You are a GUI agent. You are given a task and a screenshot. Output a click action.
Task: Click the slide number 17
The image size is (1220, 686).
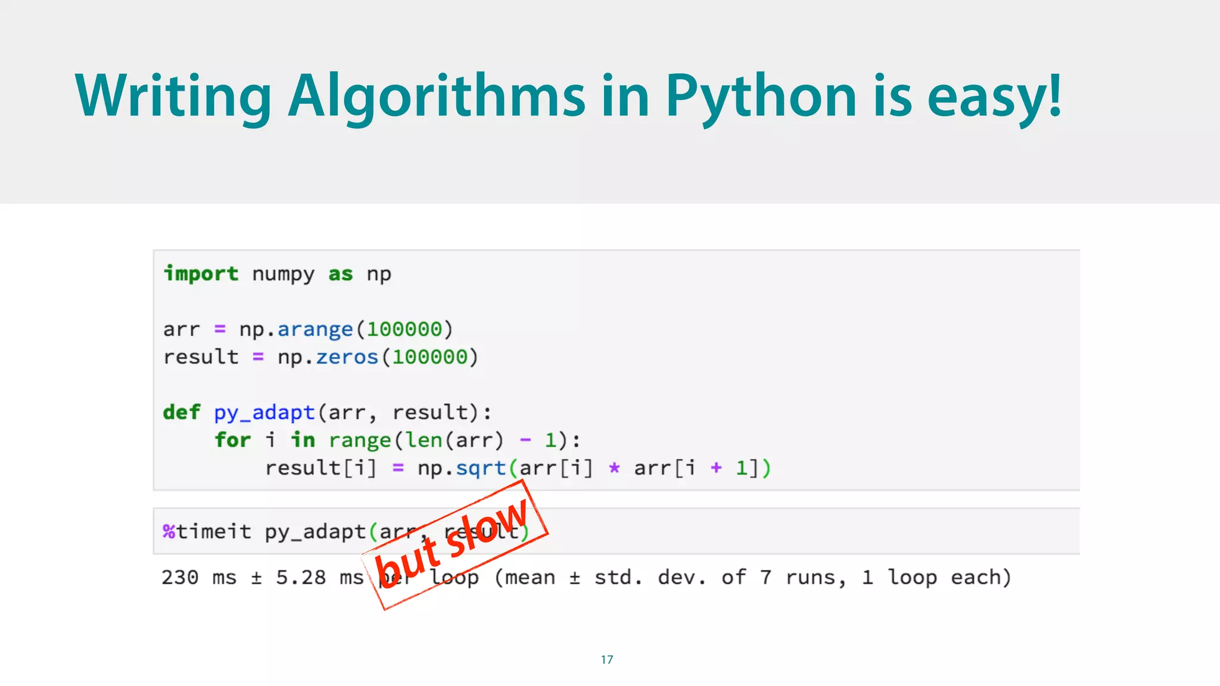tap(607, 659)
